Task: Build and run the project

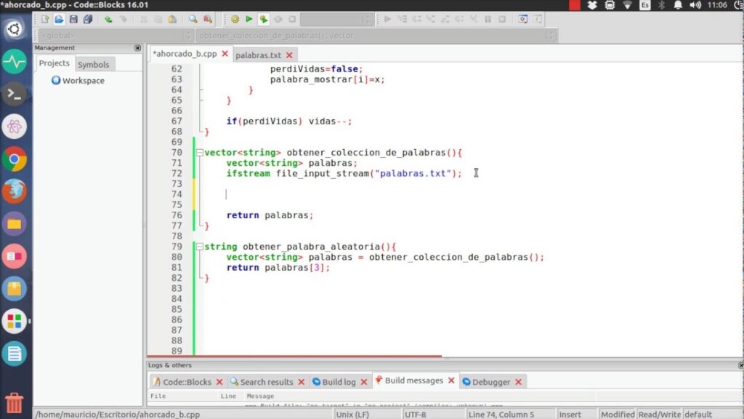Action: [264, 20]
